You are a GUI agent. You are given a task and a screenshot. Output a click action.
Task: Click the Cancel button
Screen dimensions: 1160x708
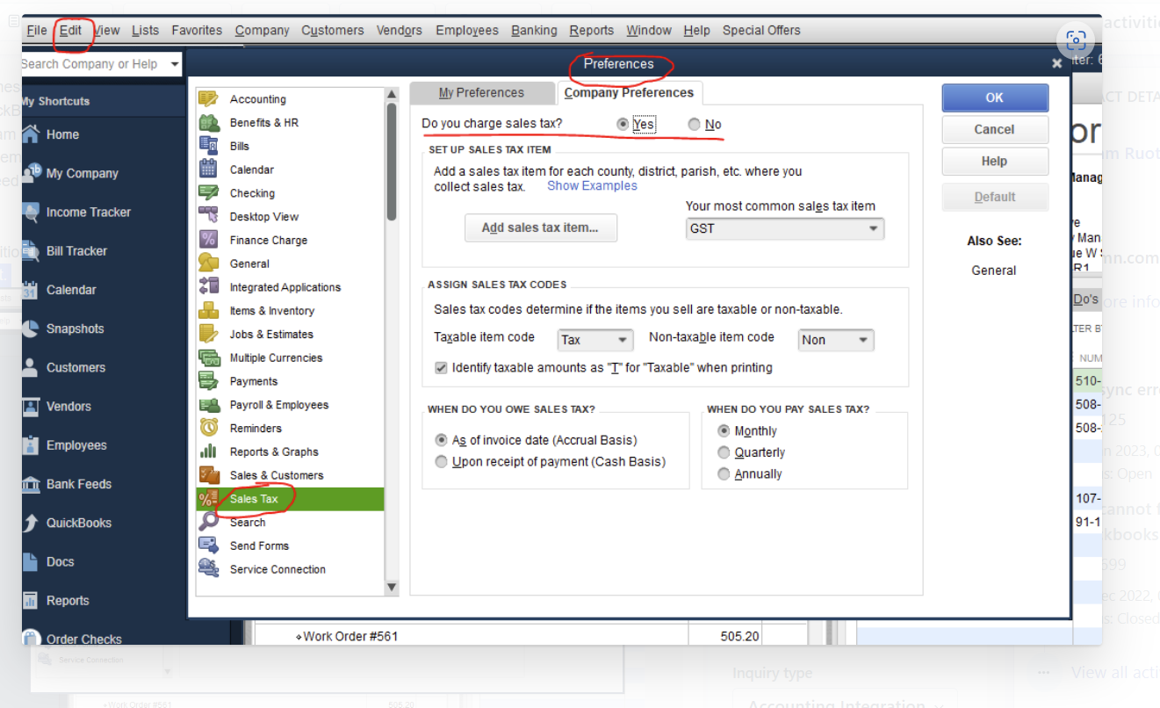(x=995, y=129)
